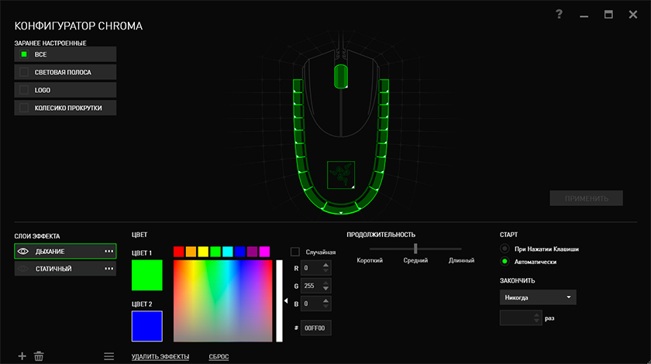
Task: Toggle visibility eye of СТАТИЧНЫЙ layer
Action: [23, 269]
